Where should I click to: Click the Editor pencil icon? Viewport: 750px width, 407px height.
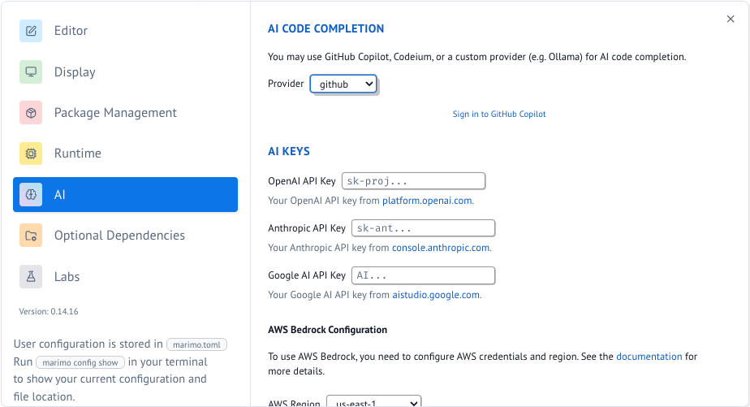31,31
